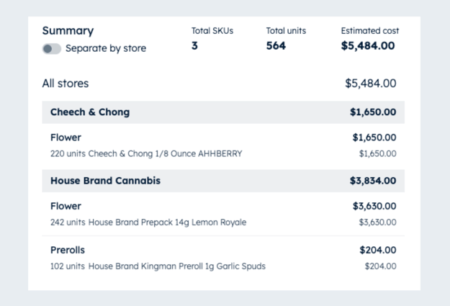Click the All stores heading

click(x=66, y=84)
